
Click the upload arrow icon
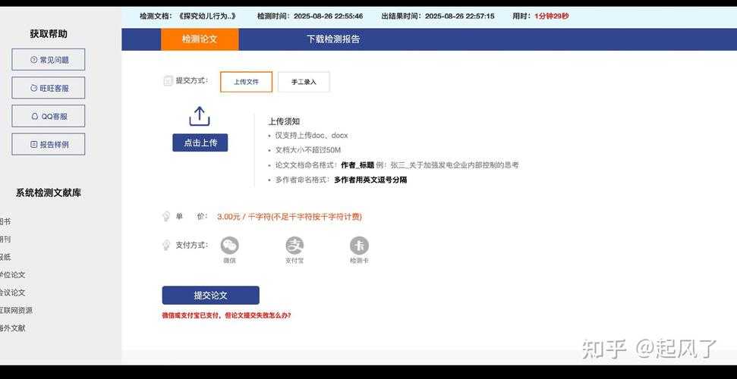tap(200, 116)
